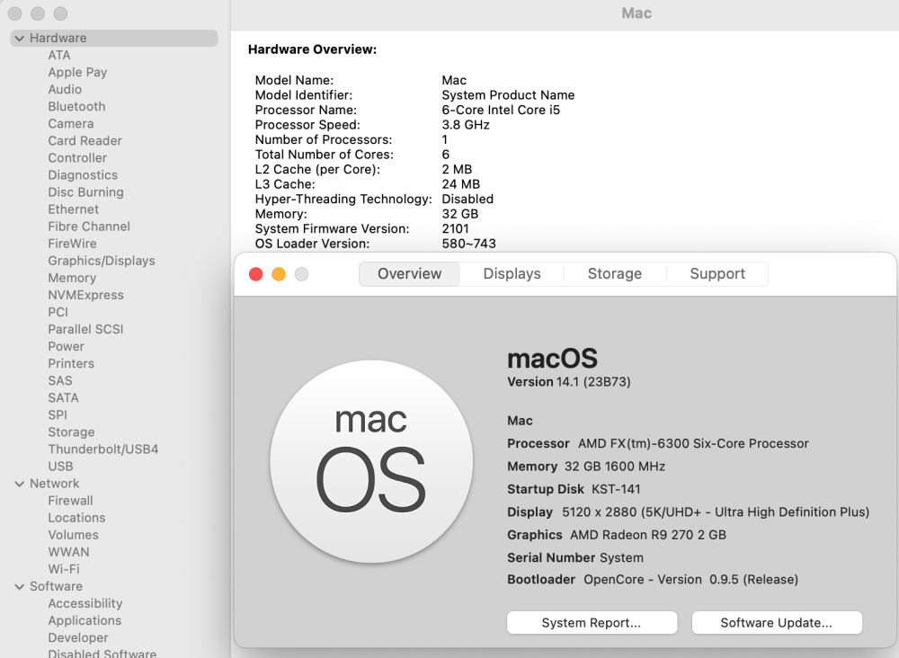The width and height of the screenshot is (899, 658).
Task: Close the About This Mac window
Action: tap(255, 274)
